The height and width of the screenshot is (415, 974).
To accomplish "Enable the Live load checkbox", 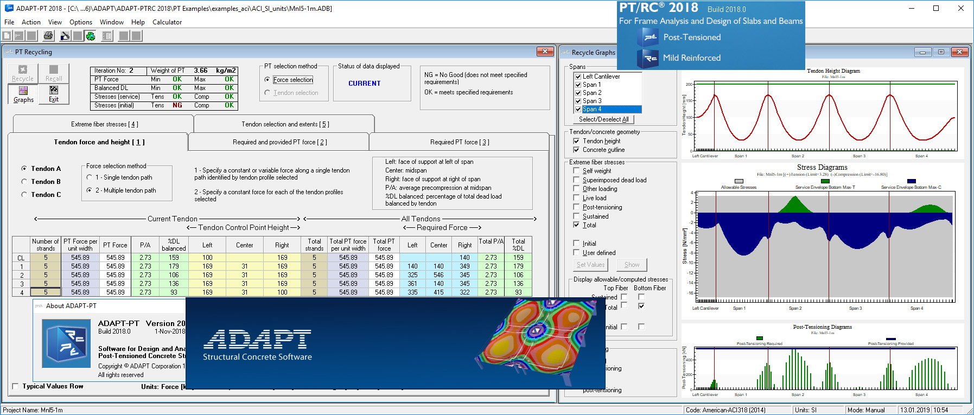I will coord(576,198).
